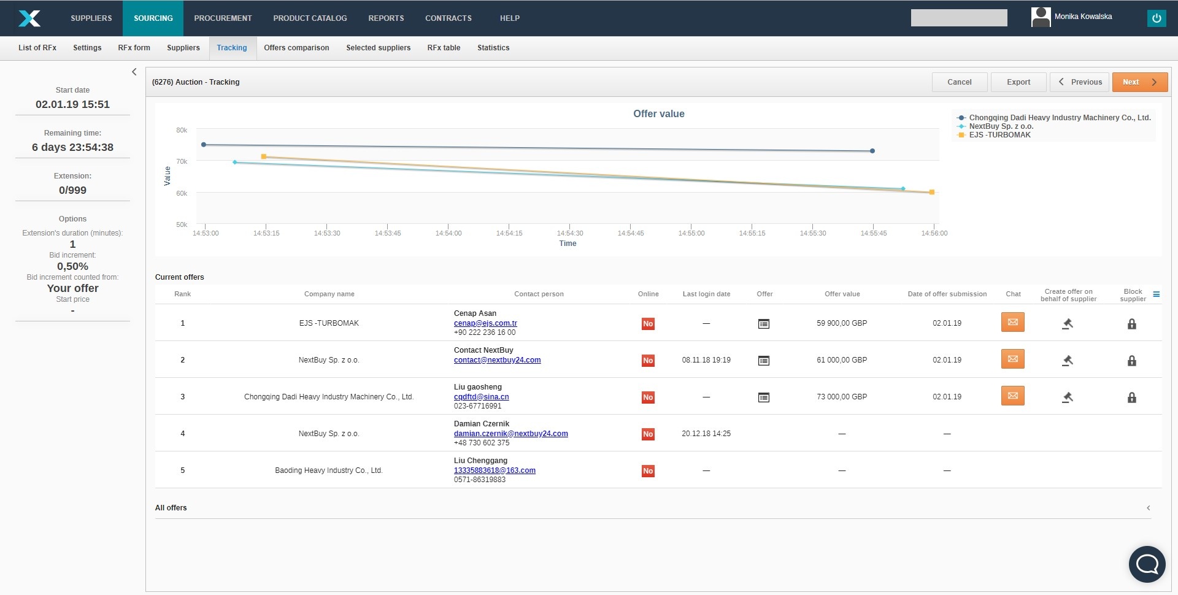Toggle Chongqing Dadi series in chart legend
Screen dimensions: 1178x595
[1059, 118]
